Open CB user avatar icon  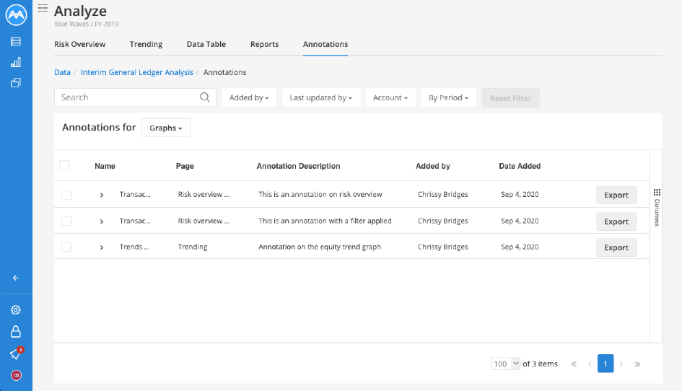click(x=16, y=375)
